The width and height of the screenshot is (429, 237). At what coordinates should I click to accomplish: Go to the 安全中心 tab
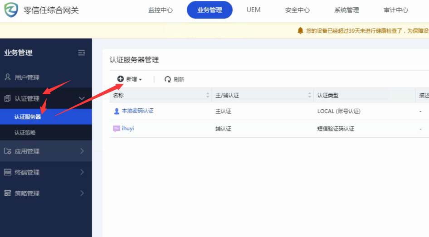pos(297,10)
